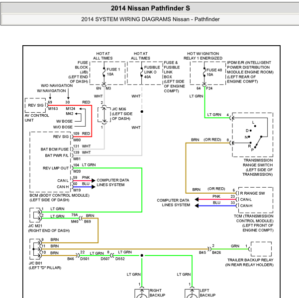Click the 'M163' connector label

coord(53,109)
